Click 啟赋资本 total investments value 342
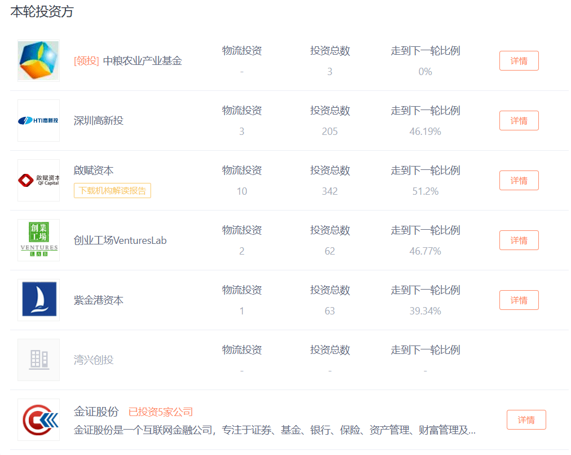This screenshot has height=455, width=571. 330,191
